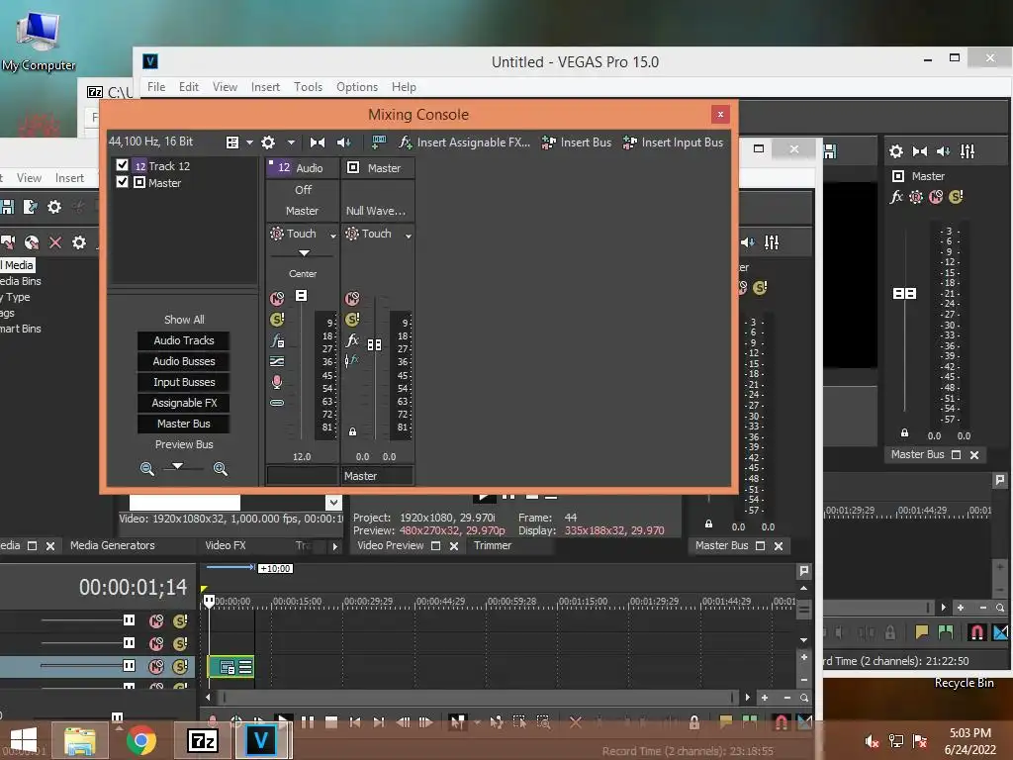The width and height of the screenshot is (1013, 760).
Task: Solo the Master channel strip in Mixing Console
Action: (x=352, y=320)
